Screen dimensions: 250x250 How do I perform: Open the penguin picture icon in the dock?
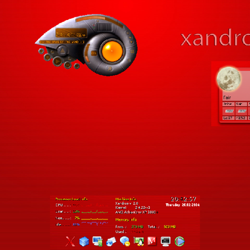[139, 242]
